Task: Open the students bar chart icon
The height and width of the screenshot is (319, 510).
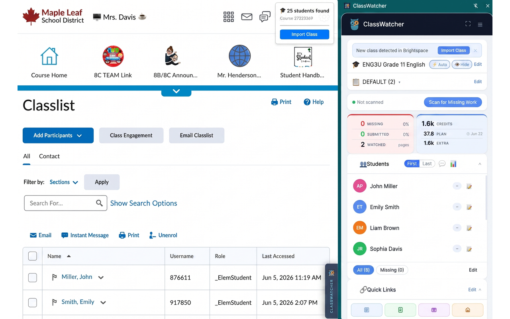Action: [x=453, y=164]
